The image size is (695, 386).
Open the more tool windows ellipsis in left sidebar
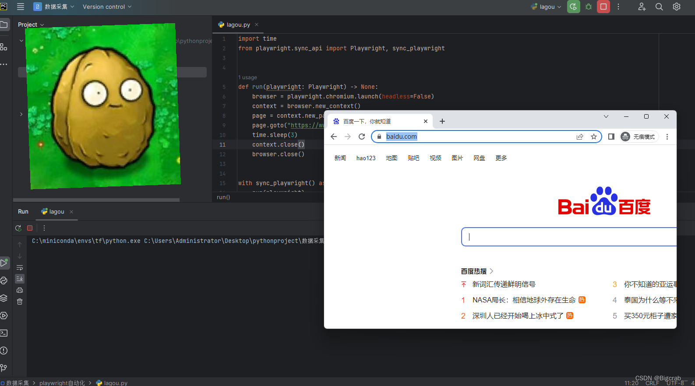click(4, 64)
